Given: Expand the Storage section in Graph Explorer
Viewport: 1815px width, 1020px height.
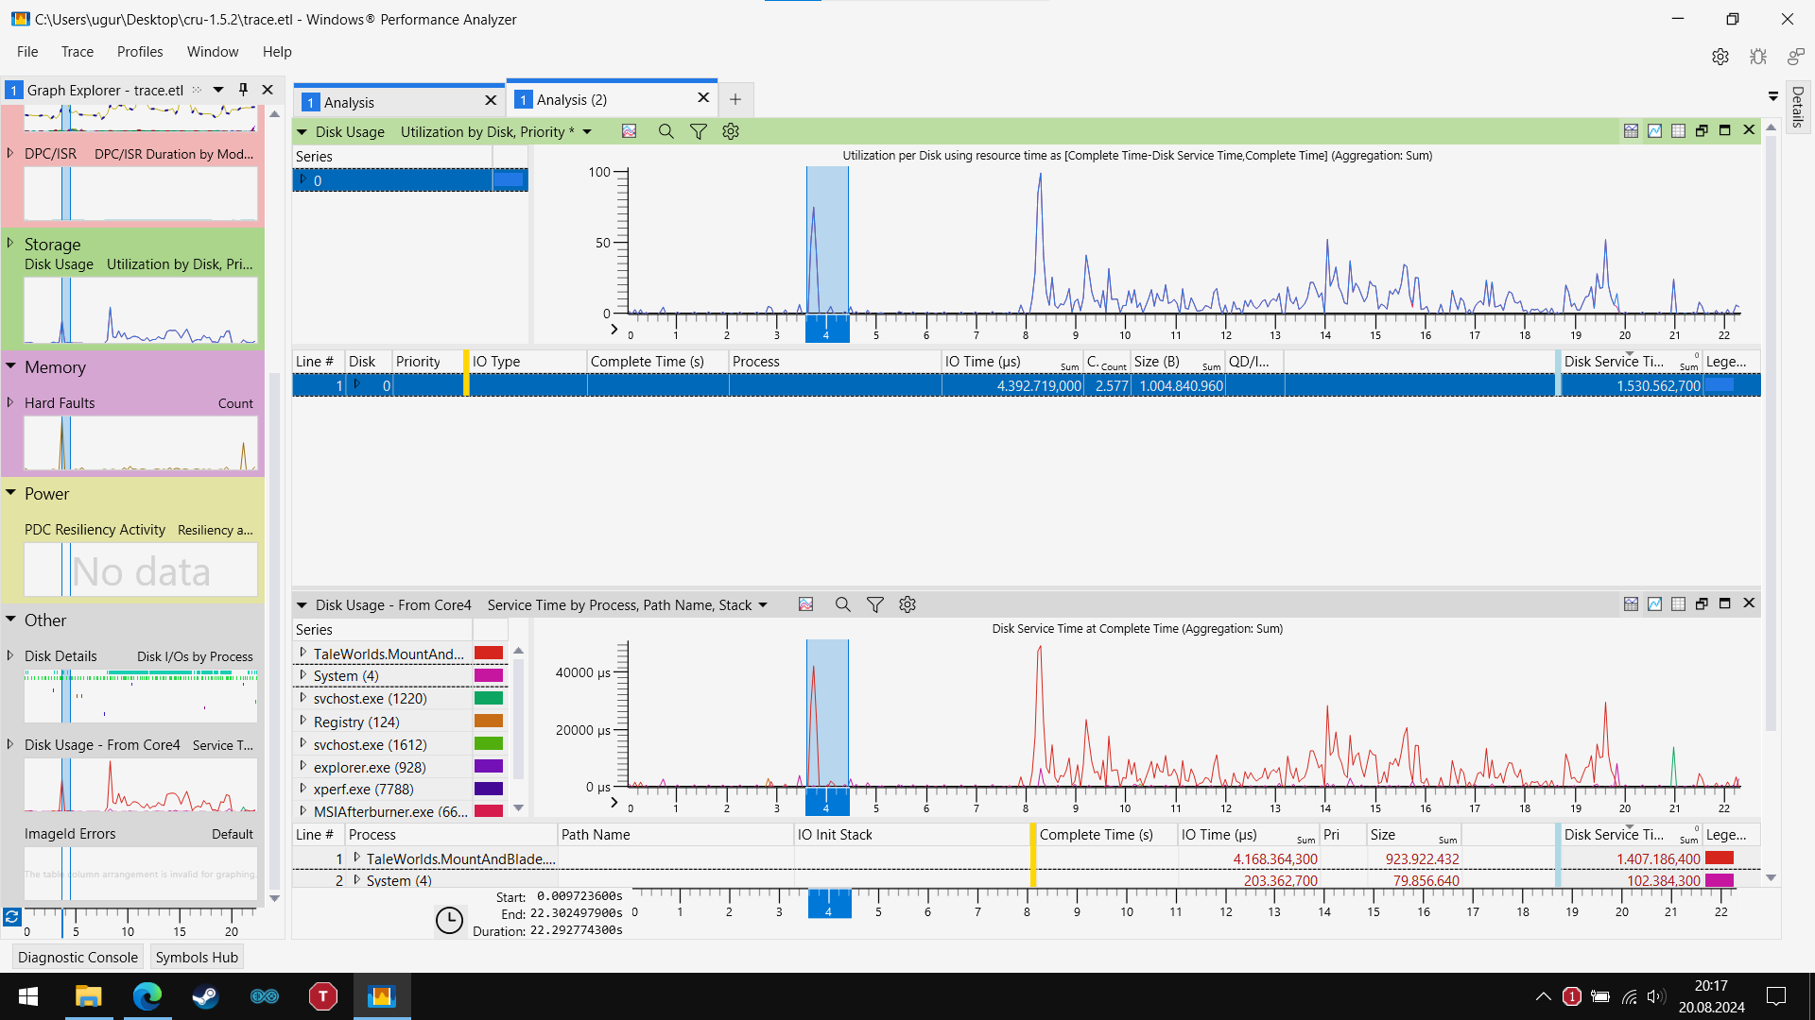Looking at the screenshot, I should (x=11, y=243).
